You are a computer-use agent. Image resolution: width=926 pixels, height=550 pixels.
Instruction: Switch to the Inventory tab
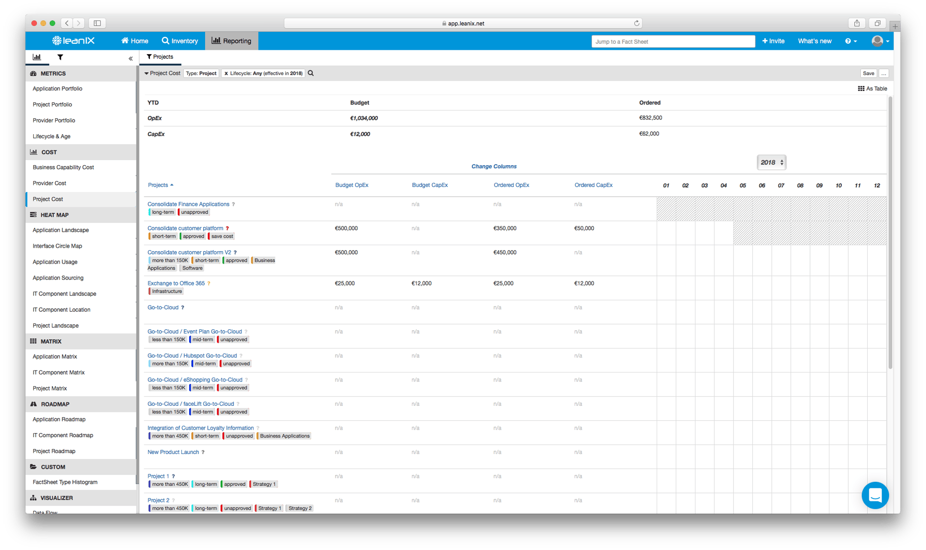pos(180,41)
